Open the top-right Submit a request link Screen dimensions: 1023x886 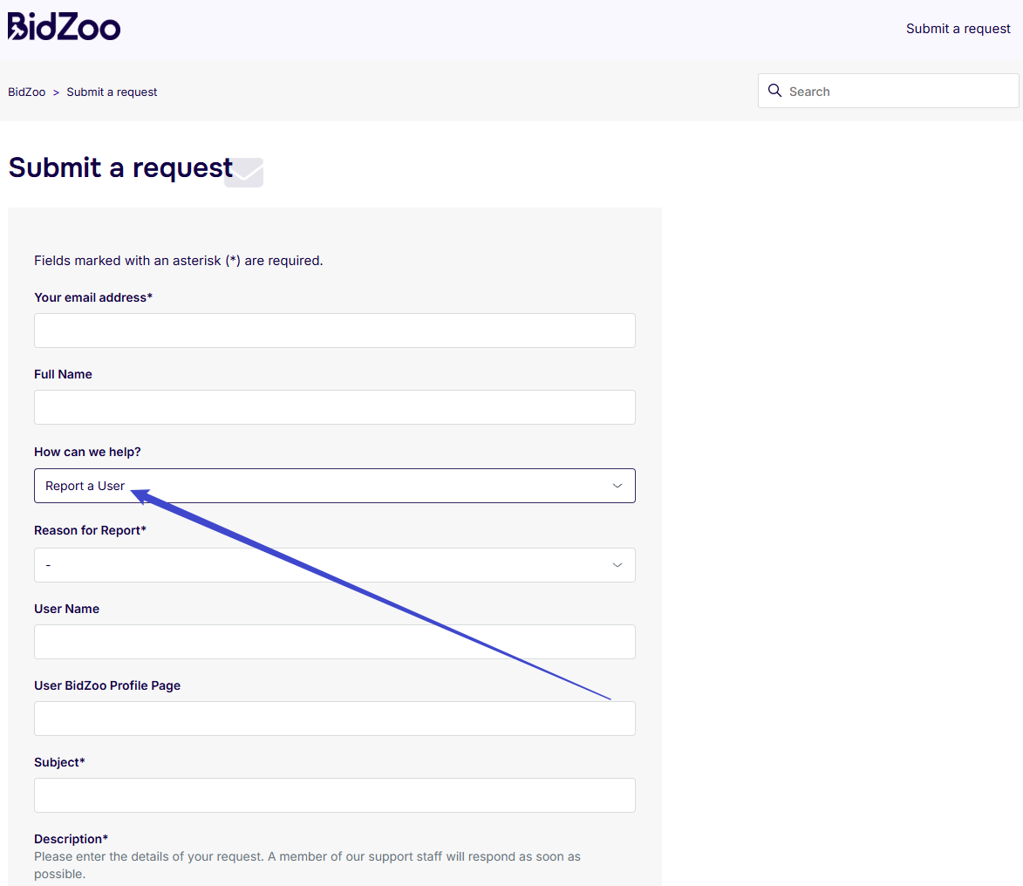(x=958, y=29)
